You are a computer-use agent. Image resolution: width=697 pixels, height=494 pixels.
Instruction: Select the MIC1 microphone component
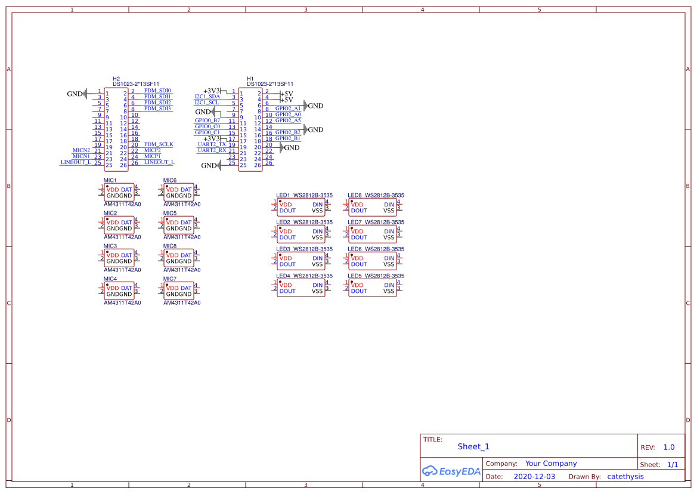tap(119, 193)
